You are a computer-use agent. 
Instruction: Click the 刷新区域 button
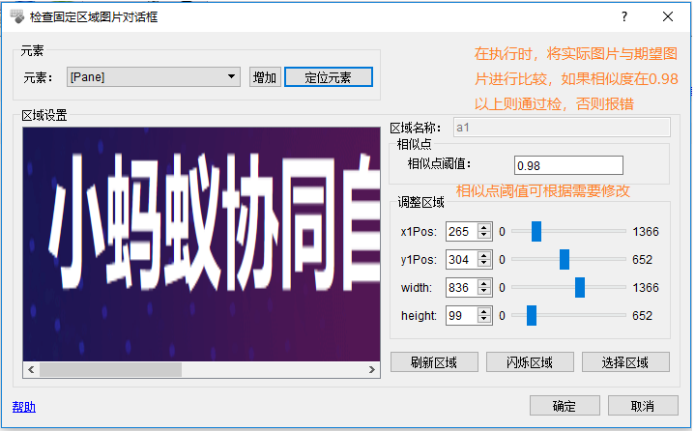point(434,362)
